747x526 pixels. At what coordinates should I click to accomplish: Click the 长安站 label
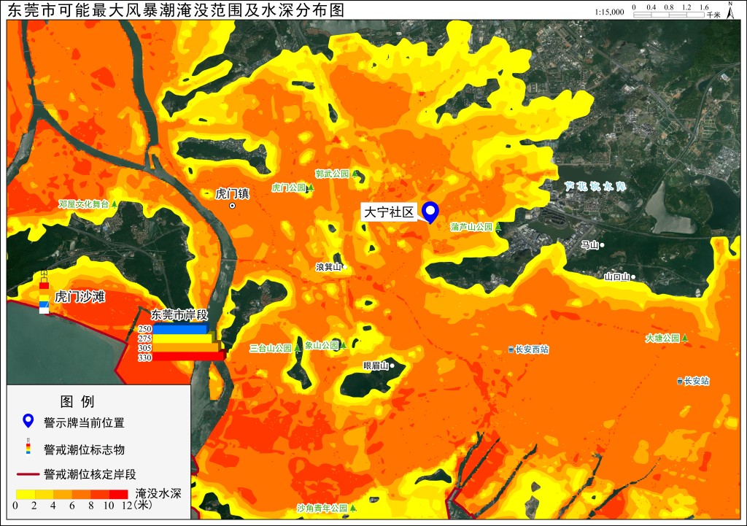pyautogui.click(x=697, y=381)
